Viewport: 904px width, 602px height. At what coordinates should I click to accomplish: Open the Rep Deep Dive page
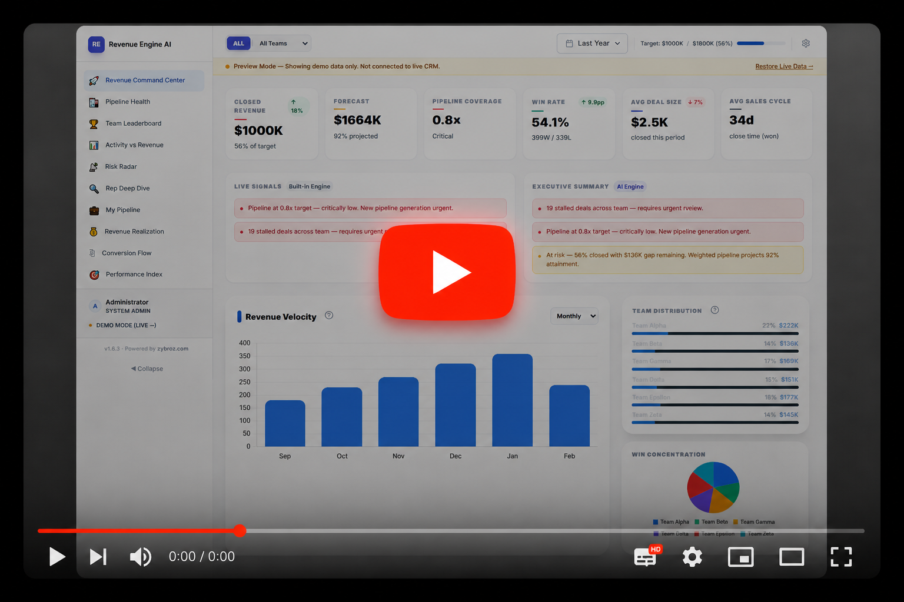pyautogui.click(x=144, y=189)
